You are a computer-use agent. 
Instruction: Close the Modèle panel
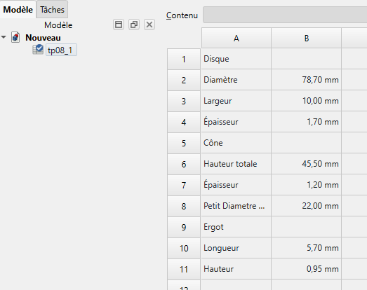(149, 25)
